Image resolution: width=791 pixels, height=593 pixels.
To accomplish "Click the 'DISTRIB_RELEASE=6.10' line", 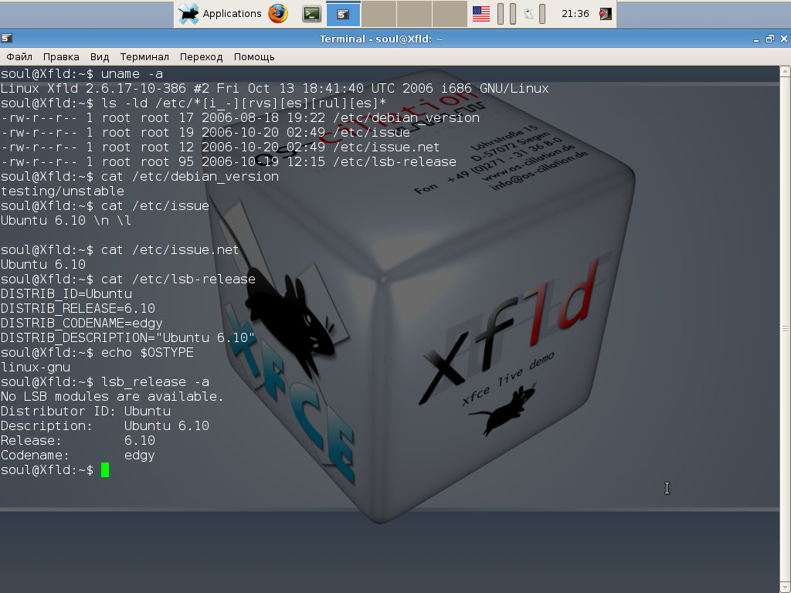I will tap(78, 308).
